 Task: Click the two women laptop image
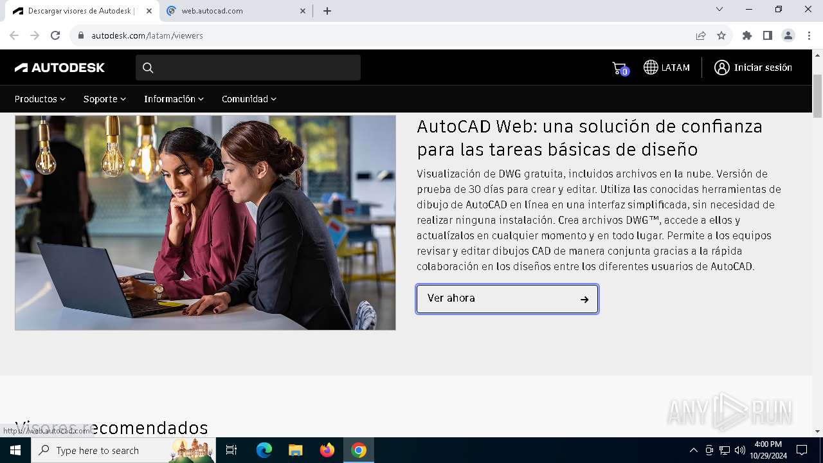205,222
